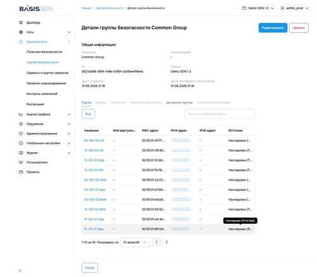Open port Dv 160-02 Web link

[x=95, y=180]
